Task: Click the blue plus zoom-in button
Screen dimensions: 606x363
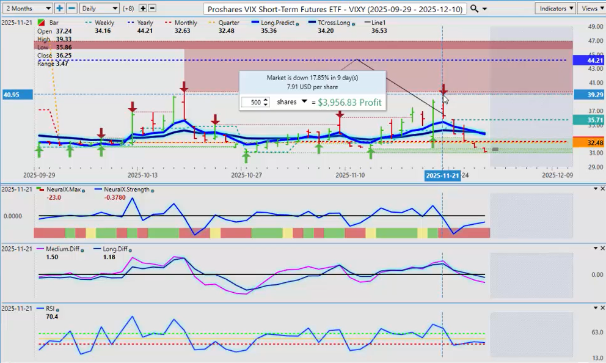Action: point(59,8)
